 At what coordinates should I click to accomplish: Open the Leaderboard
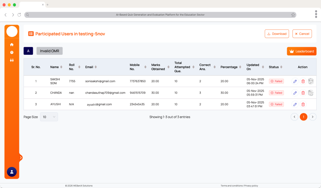coord(301,51)
